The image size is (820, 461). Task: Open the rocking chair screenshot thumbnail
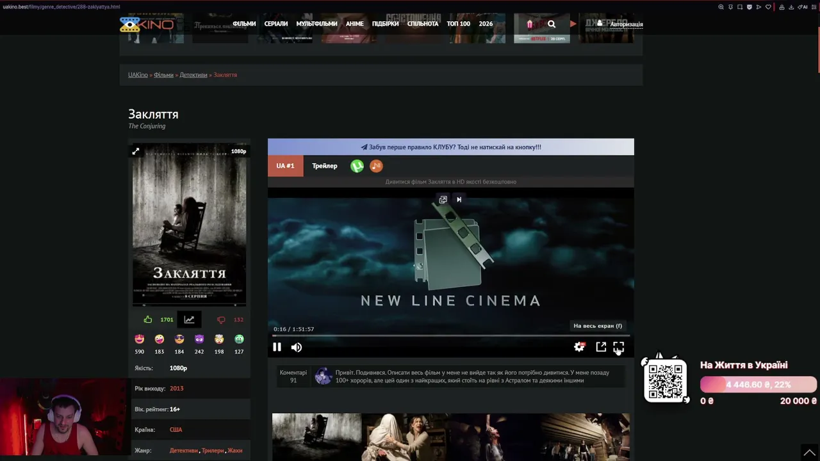click(x=316, y=437)
